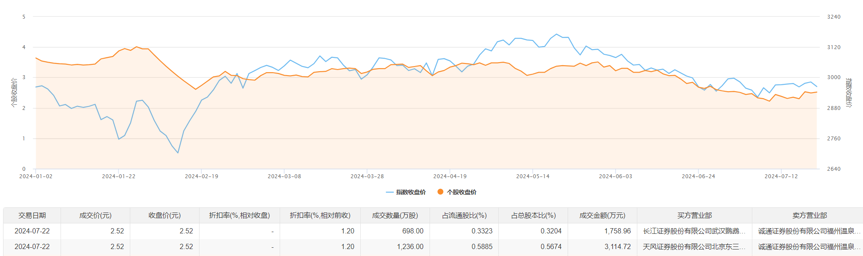This screenshot has width=863, height=256.
Task: Click the 折扣率(%,相对前收) column header
Action: [x=320, y=216]
